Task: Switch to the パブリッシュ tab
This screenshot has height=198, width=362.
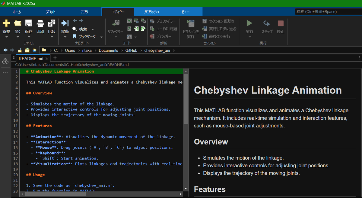Action: (152, 12)
